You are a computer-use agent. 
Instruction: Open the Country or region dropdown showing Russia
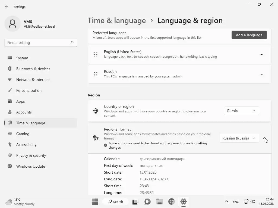(241, 111)
